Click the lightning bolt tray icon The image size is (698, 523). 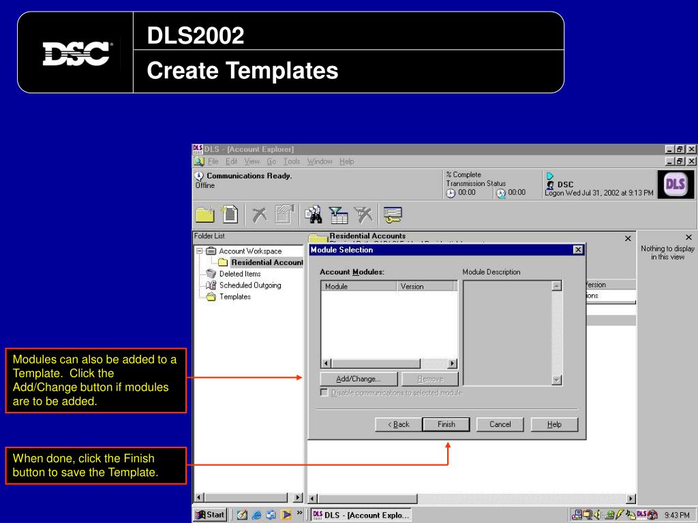[620, 515]
